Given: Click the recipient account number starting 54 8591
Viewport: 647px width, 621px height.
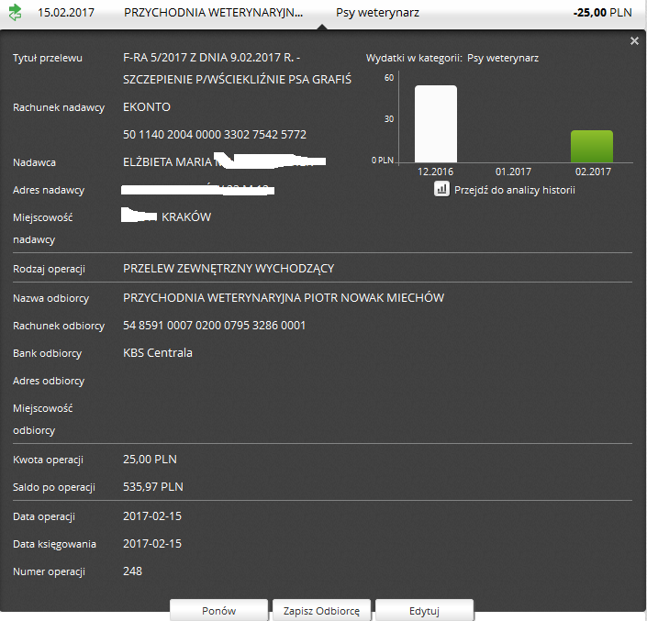Looking at the screenshot, I should (215, 326).
